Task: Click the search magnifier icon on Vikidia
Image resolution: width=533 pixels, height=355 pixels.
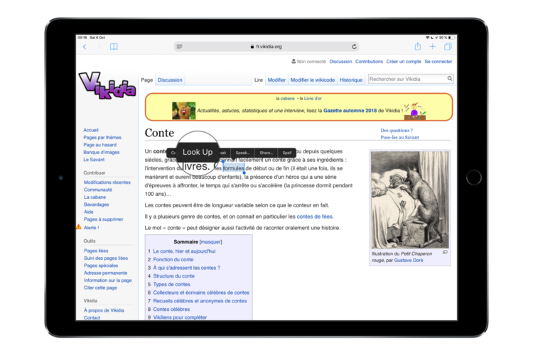Action: click(x=450, y=79)
